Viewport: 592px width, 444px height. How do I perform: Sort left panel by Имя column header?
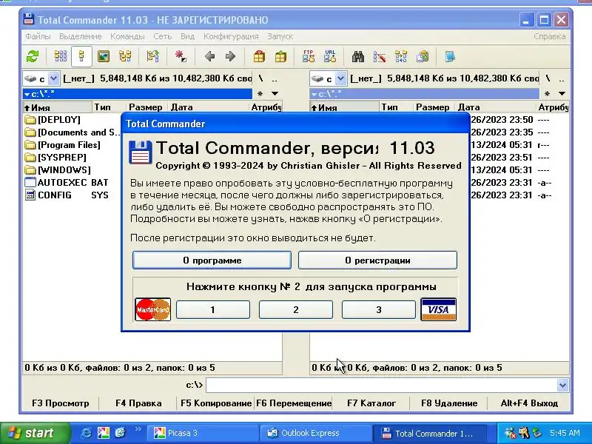pos(58,107)
